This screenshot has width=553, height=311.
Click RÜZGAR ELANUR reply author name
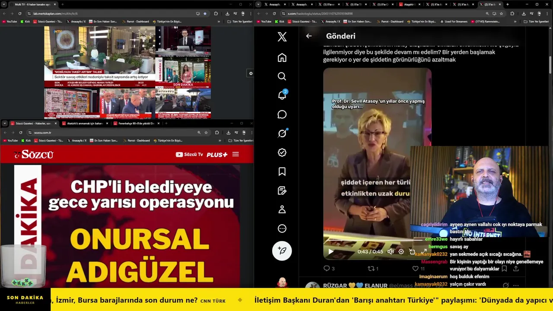click(355, 286)
